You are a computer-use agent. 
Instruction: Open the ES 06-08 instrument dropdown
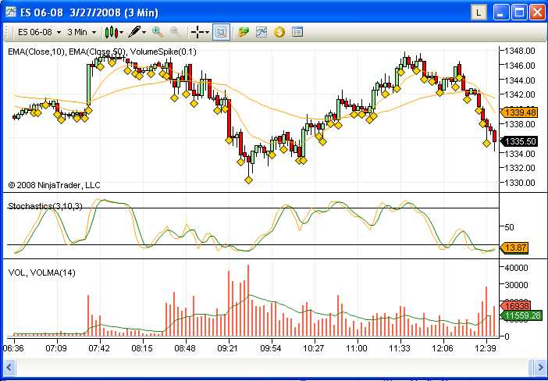[40, 33]
